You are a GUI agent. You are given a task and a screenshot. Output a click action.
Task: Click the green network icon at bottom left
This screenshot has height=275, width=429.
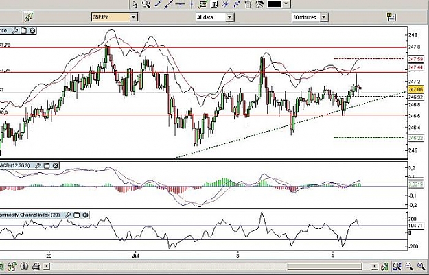(x=12, y=266)
